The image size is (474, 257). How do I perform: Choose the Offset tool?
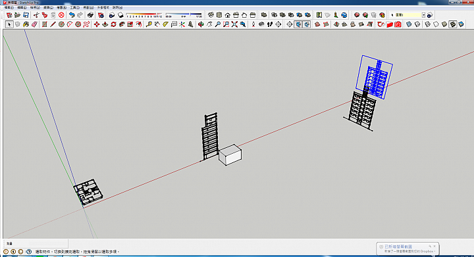[x=139, y=24]
